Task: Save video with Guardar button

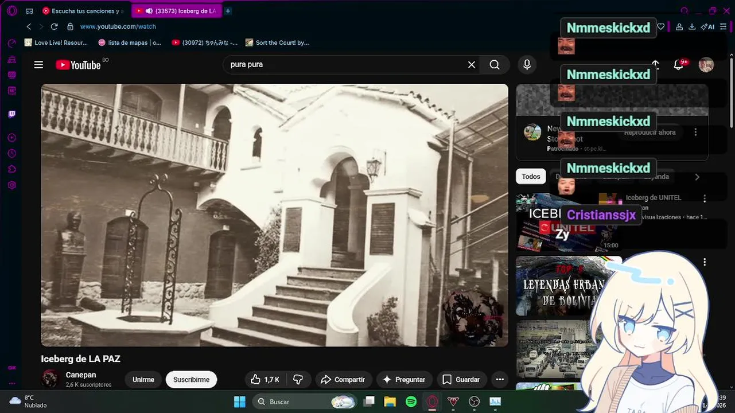Action: (x=461, y=380)
